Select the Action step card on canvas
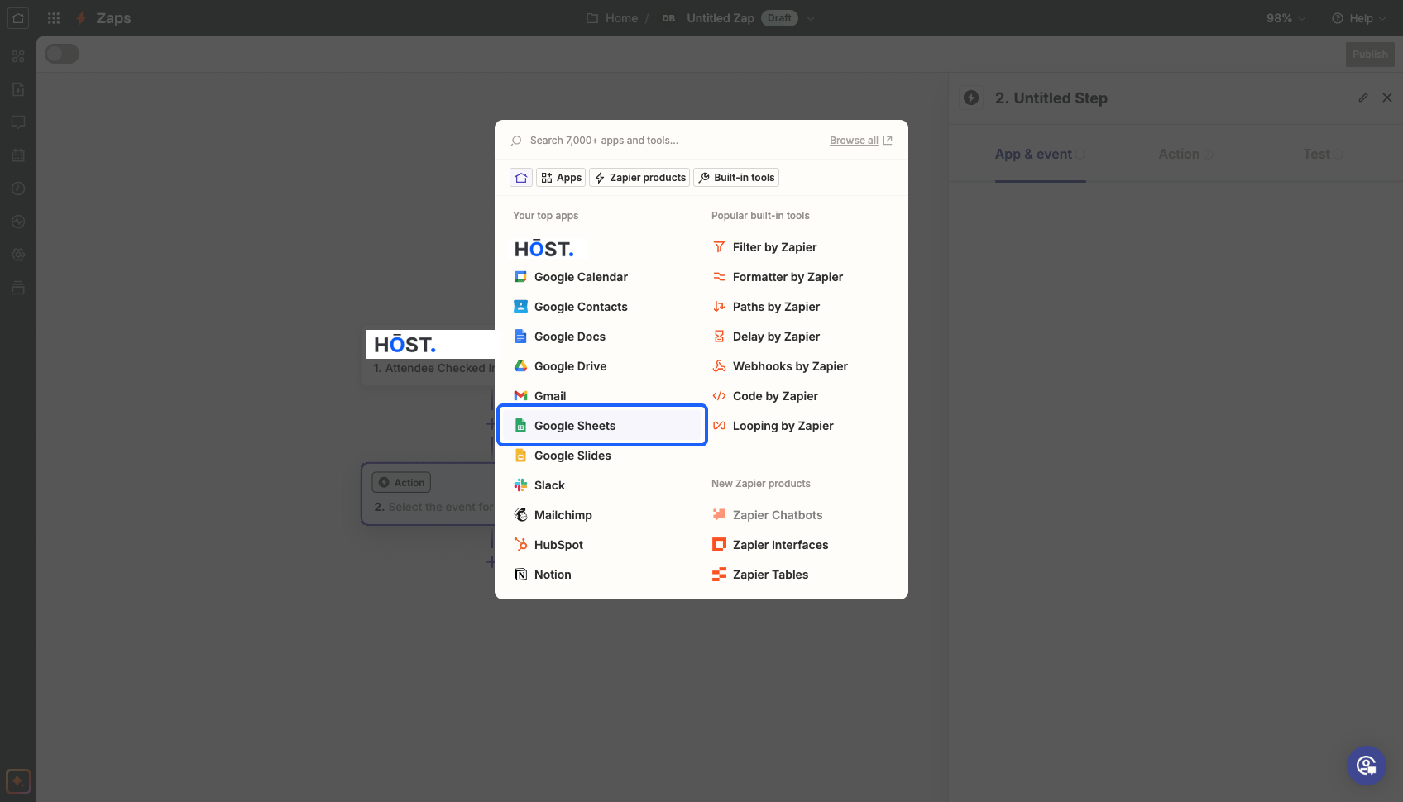The image size is (1403, 802). pos(429,494)
